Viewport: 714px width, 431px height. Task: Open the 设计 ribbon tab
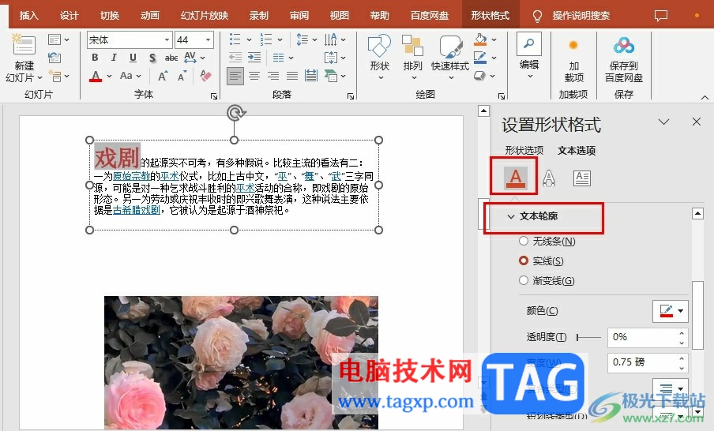(70, 16)
